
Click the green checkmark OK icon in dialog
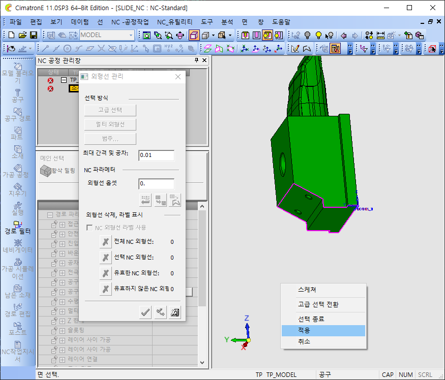tap(145, 312)
